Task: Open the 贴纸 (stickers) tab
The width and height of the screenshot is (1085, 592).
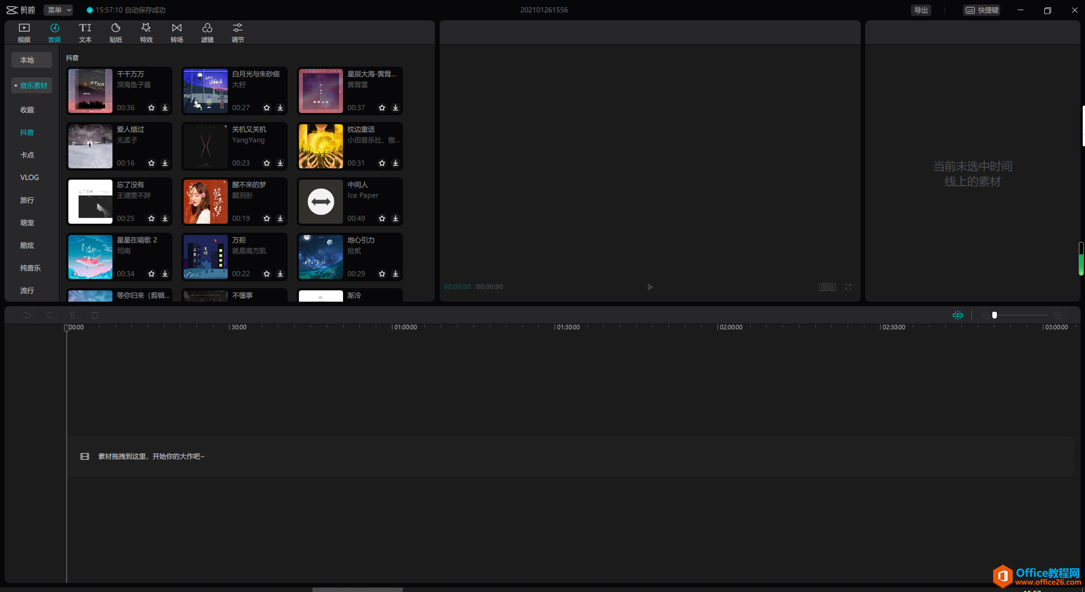Action: tap(115, 33)
